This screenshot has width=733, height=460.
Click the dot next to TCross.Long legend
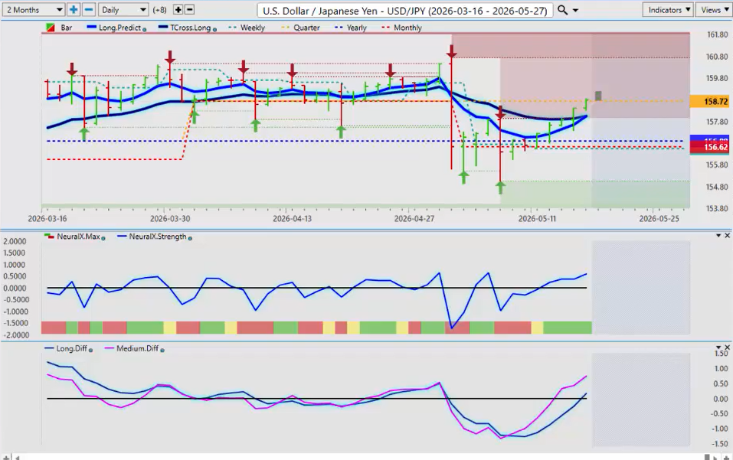click(x=214, y=29)
